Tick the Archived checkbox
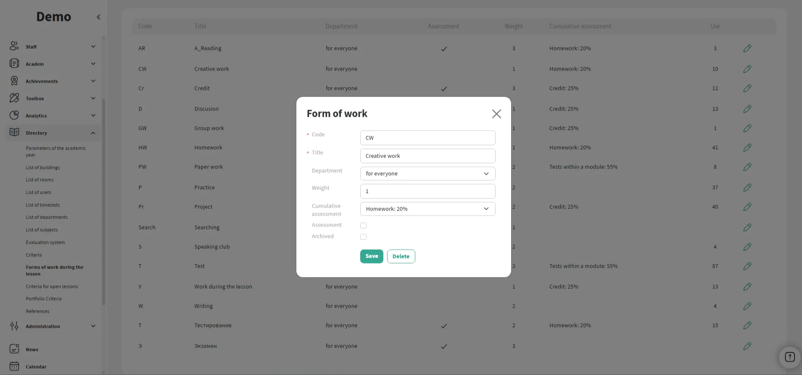The width and height of the screenshot is (802, 375). 363,237
